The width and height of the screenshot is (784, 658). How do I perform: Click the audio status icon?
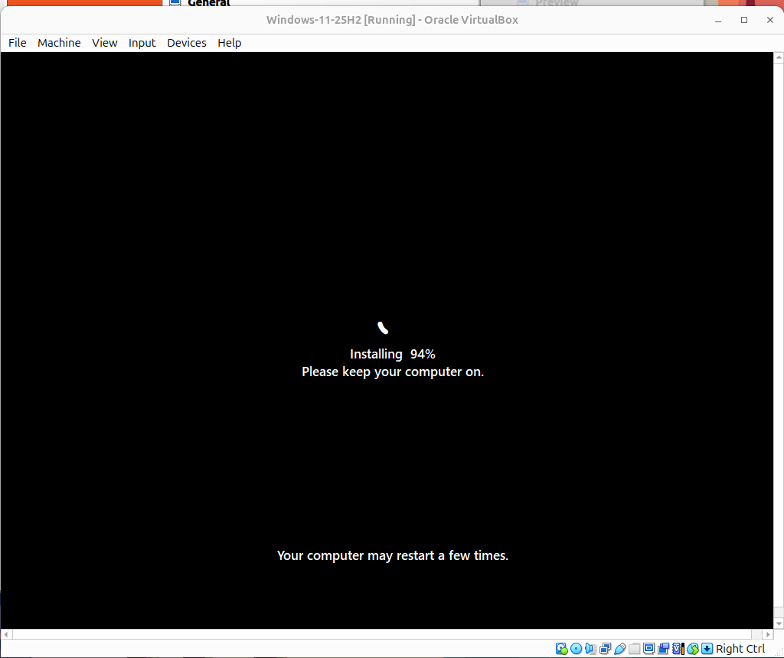coord(590,648)
